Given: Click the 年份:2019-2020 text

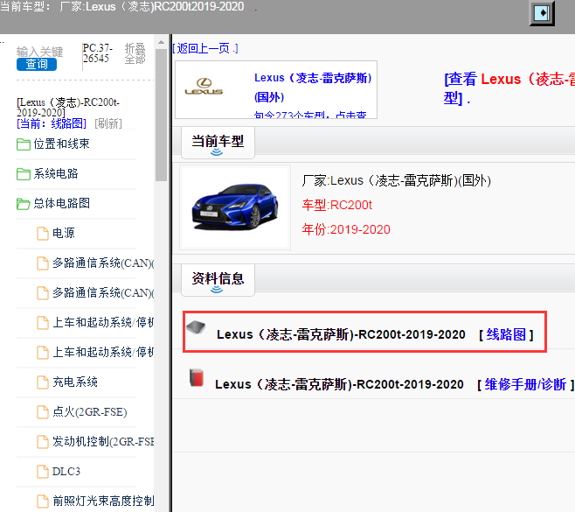Looking at the screenshot, I should tap(346, 229).
